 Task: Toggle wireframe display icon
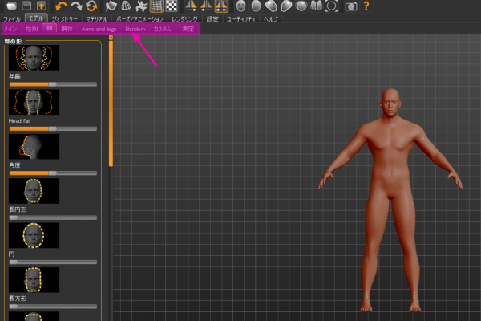(x=126, y=6)
